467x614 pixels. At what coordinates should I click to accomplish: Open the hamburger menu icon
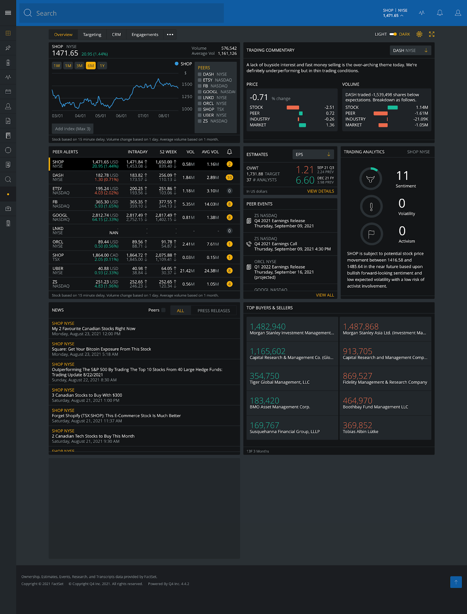point(8,13)
